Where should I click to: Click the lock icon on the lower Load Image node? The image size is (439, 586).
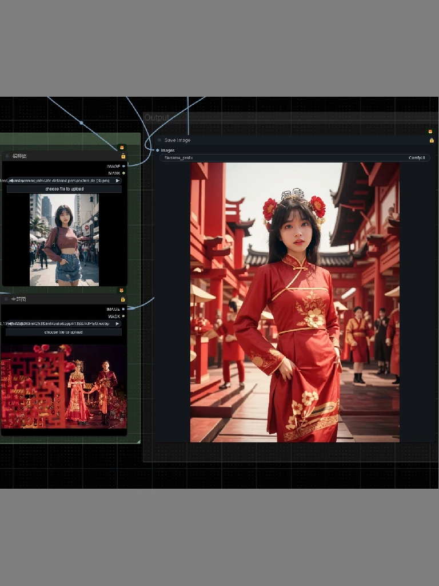pyautogui.click(x=123, y=299)
